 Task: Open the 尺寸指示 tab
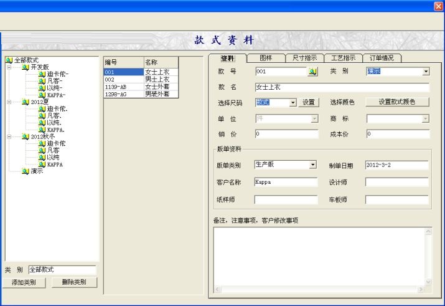tap(304, 58)
